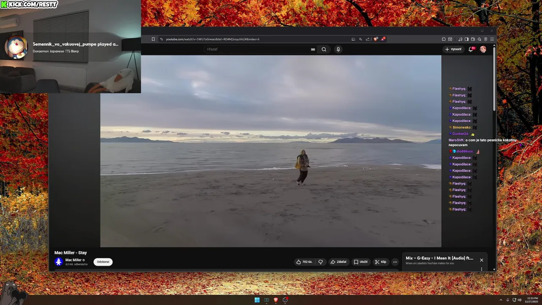
Task: Open the Brave Shields lion icon
Action: coord(376,39)
